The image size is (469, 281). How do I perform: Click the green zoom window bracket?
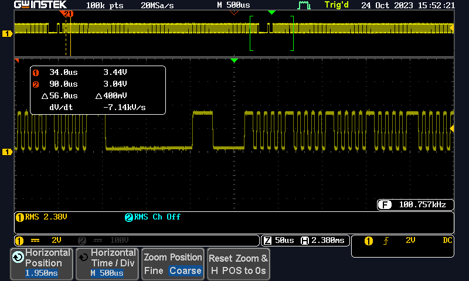pyautogui.click(x=271, y=33)
